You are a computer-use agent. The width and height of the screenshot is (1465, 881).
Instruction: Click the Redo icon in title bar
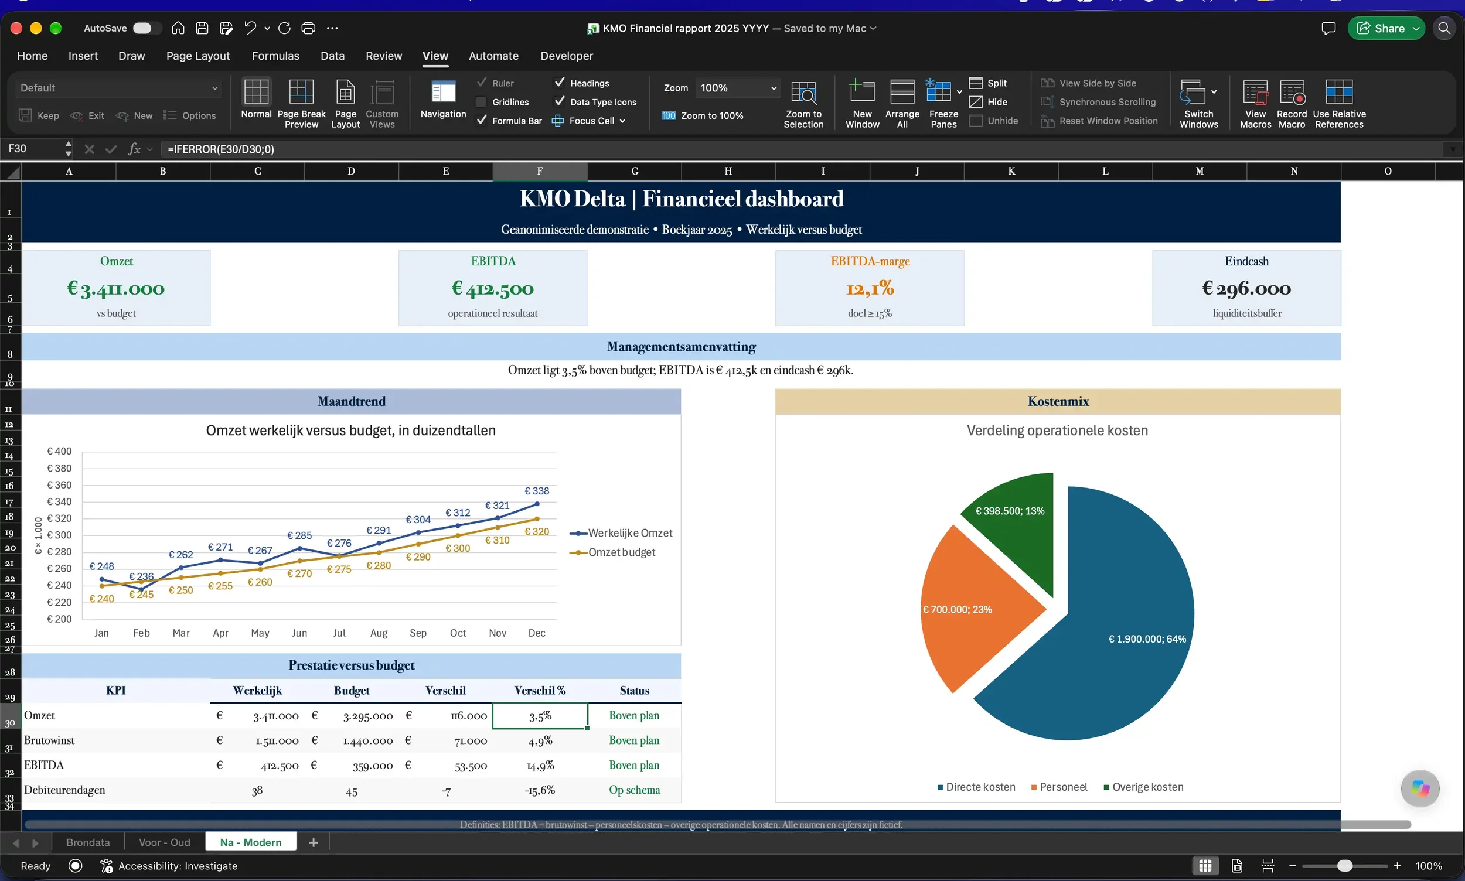[x=284, y=28]
